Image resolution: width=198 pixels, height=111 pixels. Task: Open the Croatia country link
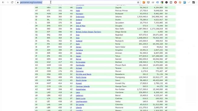tap(79, 7)
